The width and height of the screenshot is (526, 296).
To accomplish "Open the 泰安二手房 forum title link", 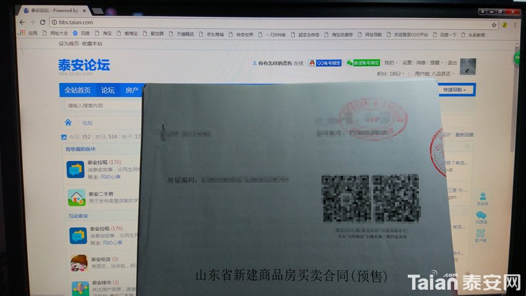I will [101, 194].
